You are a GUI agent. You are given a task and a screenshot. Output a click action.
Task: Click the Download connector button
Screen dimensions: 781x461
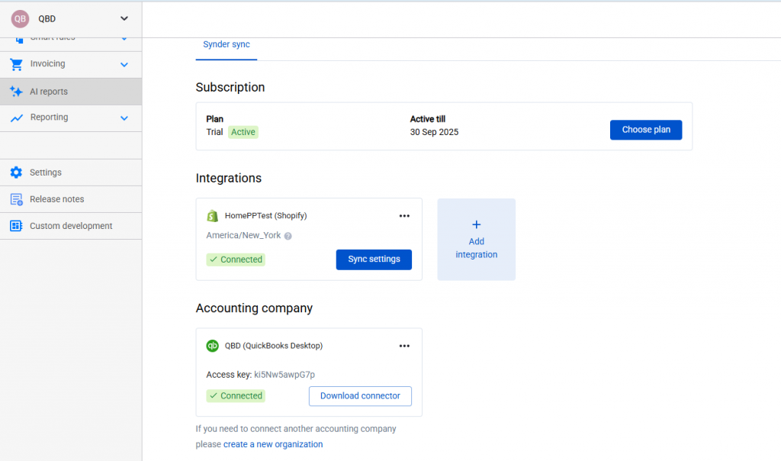[360, 396]
